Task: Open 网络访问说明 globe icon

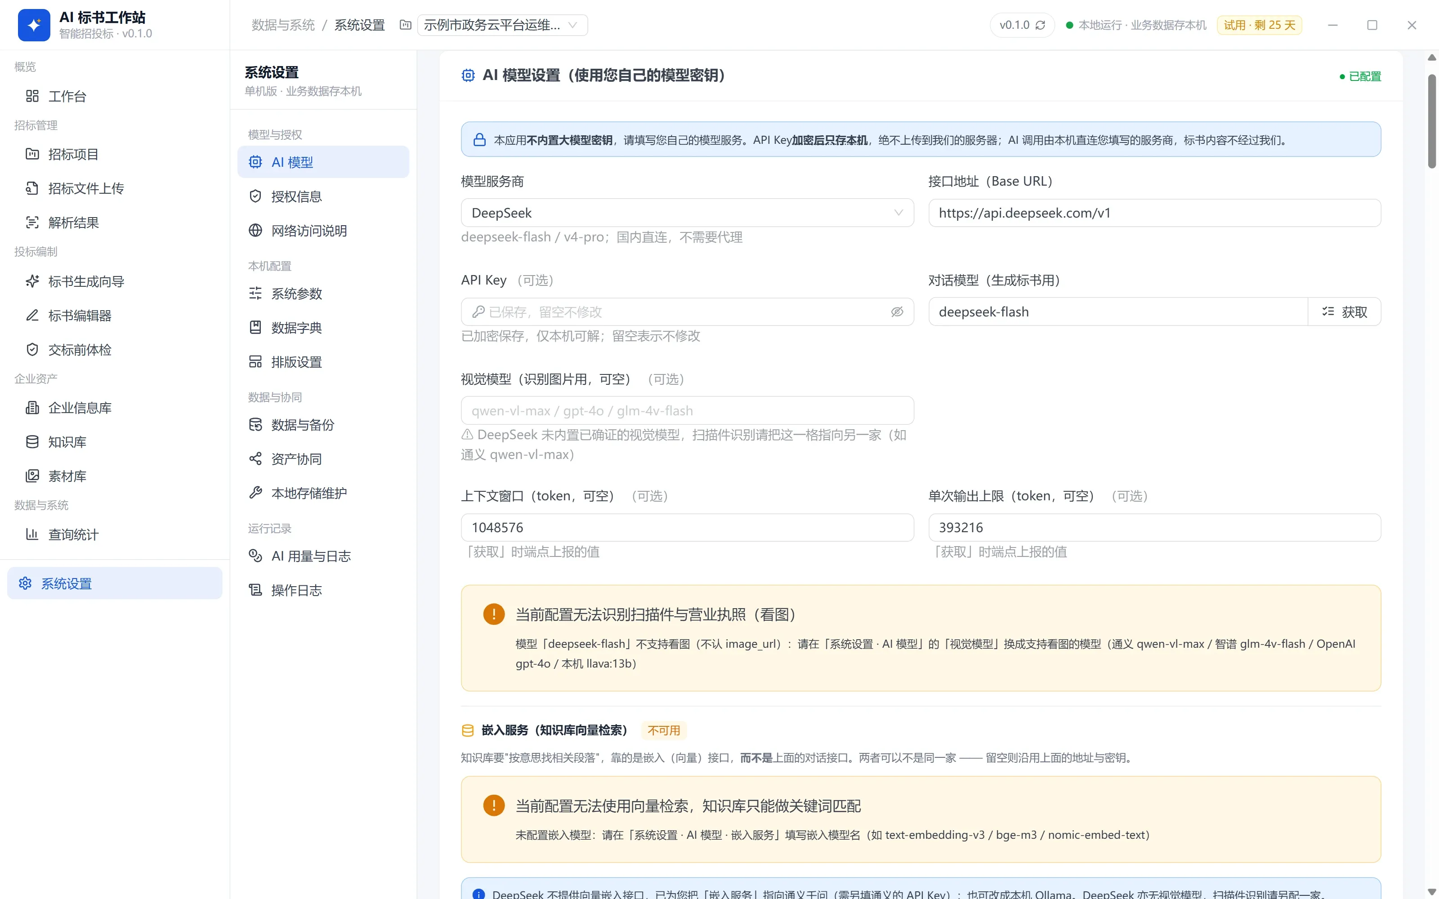Action: [x=255, y=231]
